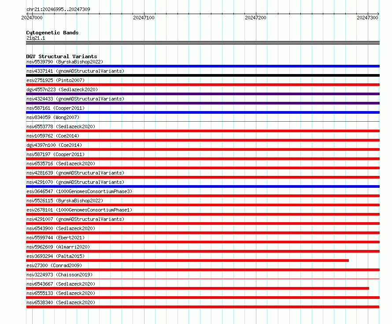
Task: Click the red bar under nsv6538340
Action: tap(203, 307)
